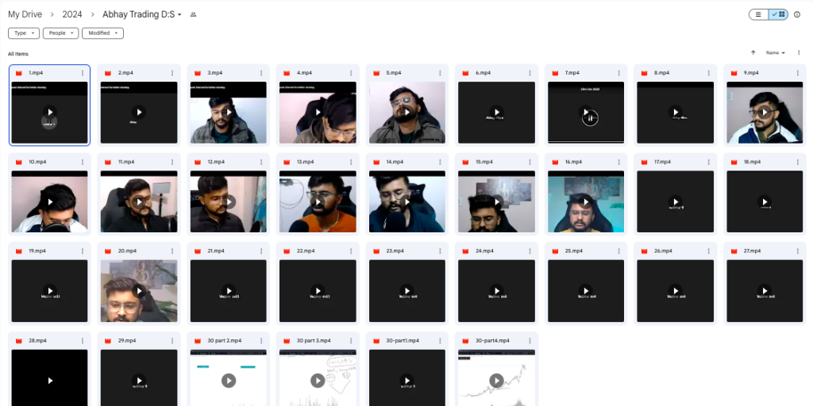This screenshot has width=813, height=406.
Task: Expand the People filter dropdown
Action: [60, 33]
